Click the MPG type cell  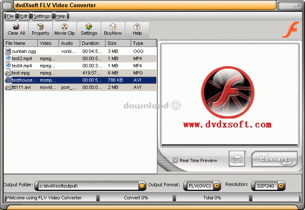pos(138,73)
